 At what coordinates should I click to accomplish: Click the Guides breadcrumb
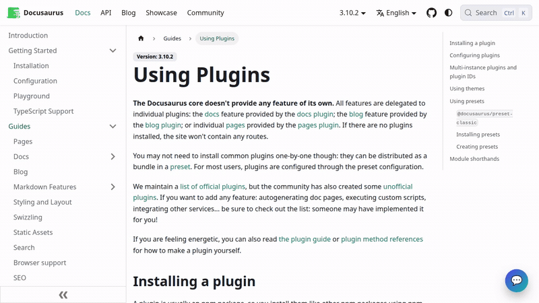pyautogui.click(x=172, y=38)
